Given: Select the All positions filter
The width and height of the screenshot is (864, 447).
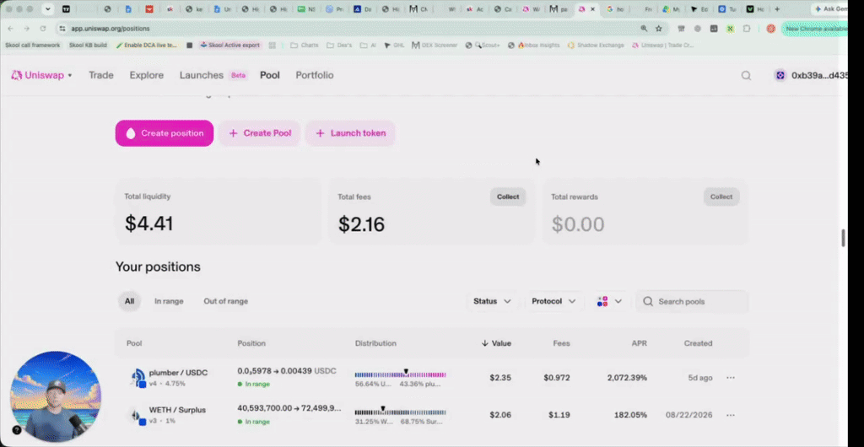Looking at the screenshot, I should pos(129,301).
